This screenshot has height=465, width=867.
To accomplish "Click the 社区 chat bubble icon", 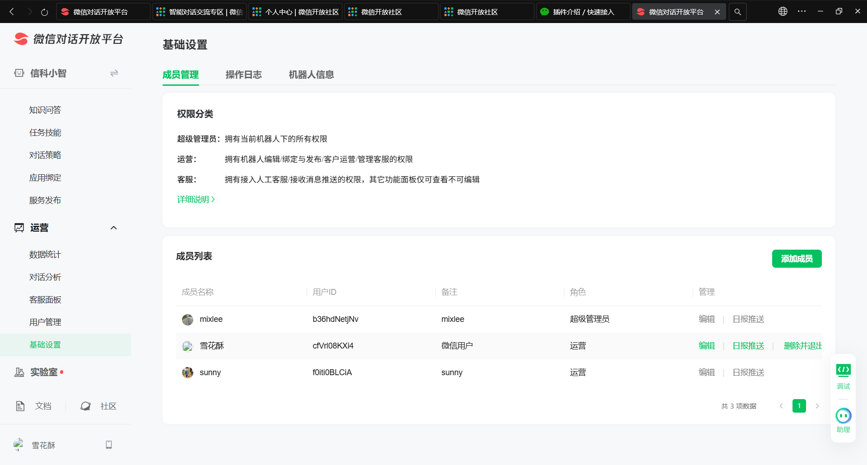I will (85, 406).
